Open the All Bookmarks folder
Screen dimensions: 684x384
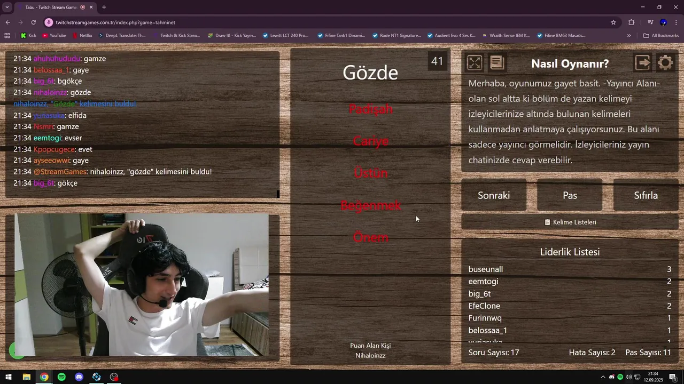click(661, 36)
